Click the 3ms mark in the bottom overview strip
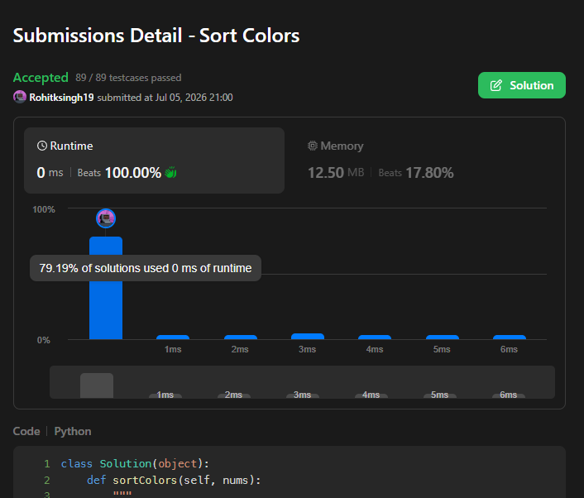The width and height of the screenshot is (584, 498). point(303,395)
